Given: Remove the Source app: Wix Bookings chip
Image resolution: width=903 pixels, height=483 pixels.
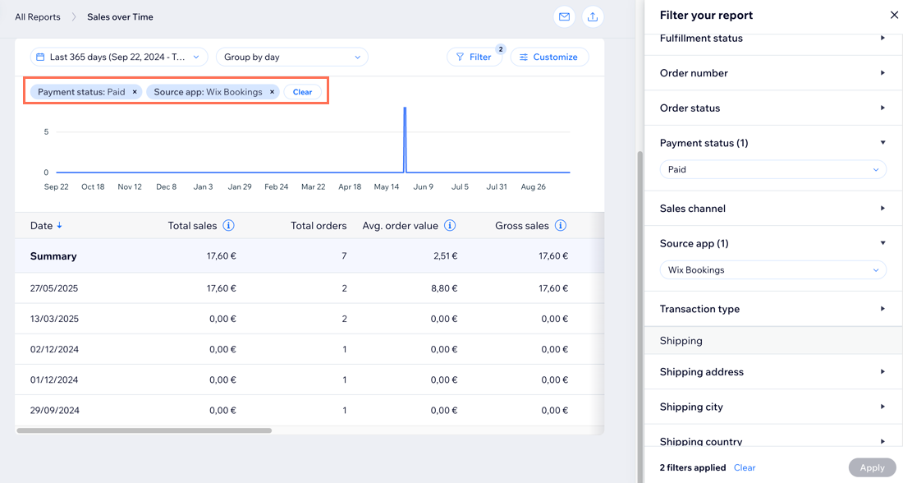Looking at the screenshot, I should pos(272,92).
